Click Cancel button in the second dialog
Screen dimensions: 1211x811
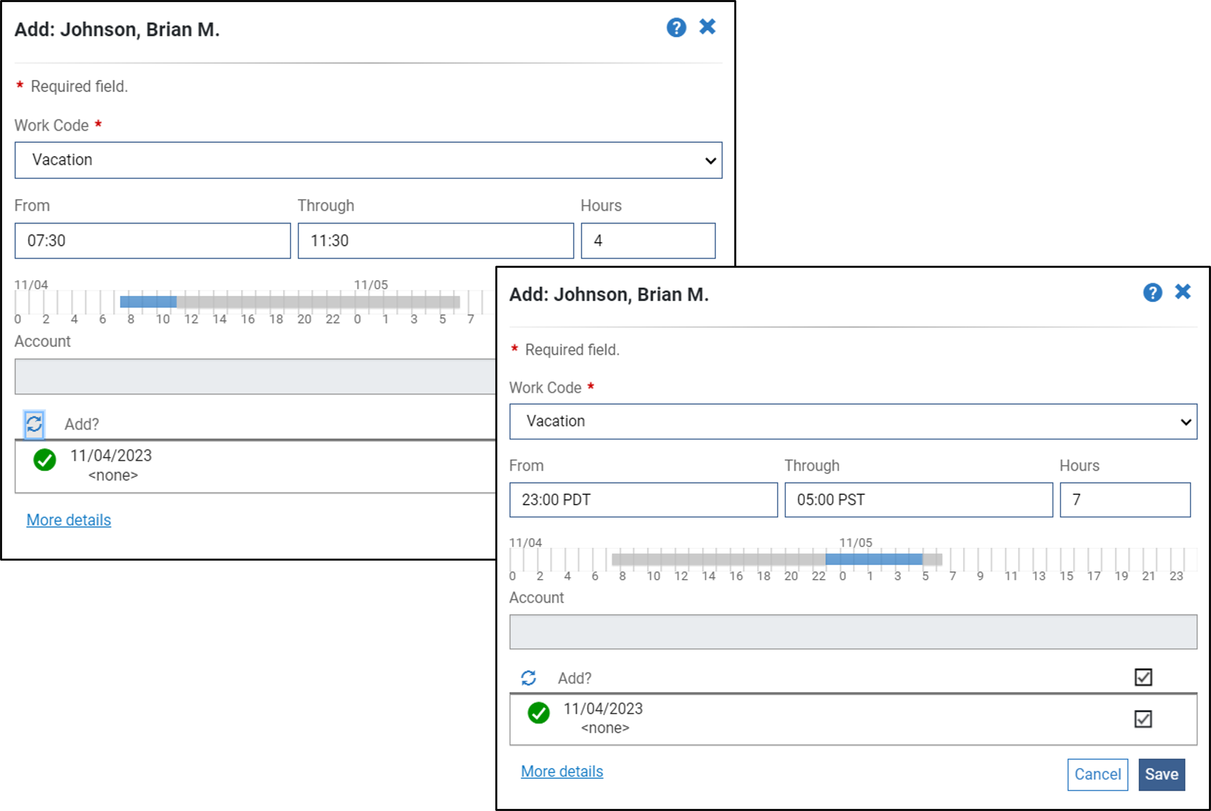[1098, 774]
